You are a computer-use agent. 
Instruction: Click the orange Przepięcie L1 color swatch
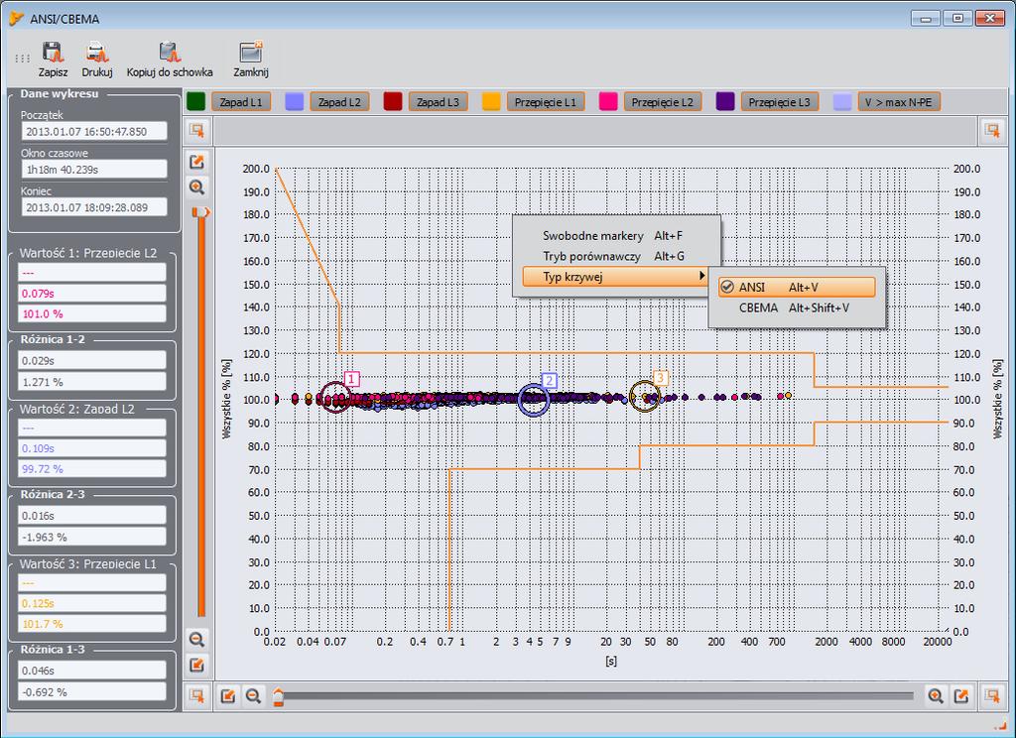coord(491,102)
